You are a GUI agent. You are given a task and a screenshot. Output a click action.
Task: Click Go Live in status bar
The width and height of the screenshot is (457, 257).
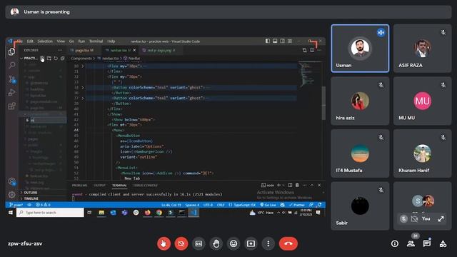pos(268,205)
